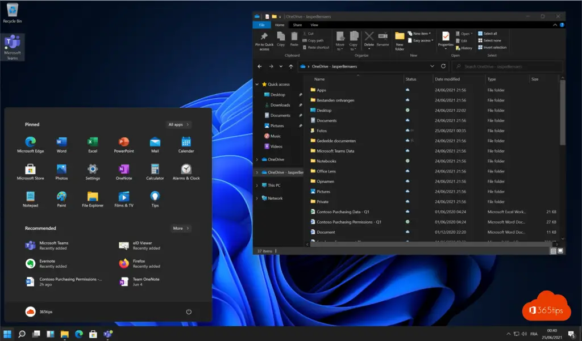Click Pin to Quick access in Explorer ribbon
582x341 pixels.
(x=264, y=41)
